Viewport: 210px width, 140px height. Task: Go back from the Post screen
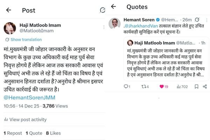pos(8,10)
